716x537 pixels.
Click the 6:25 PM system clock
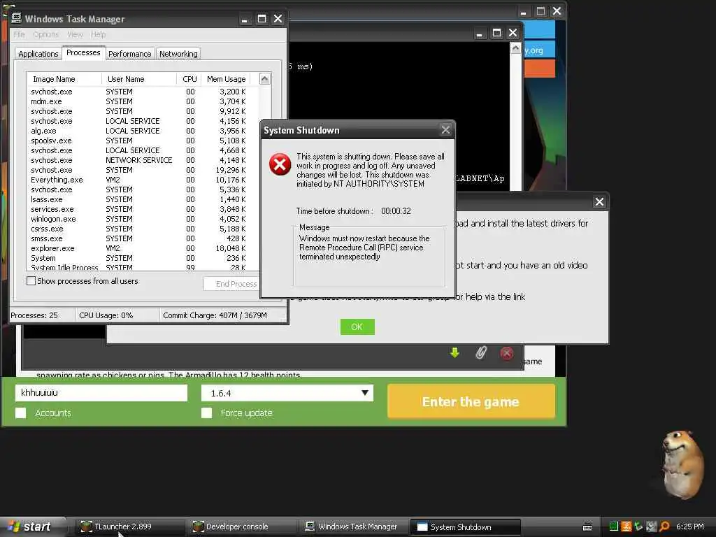tap(689, 527)
